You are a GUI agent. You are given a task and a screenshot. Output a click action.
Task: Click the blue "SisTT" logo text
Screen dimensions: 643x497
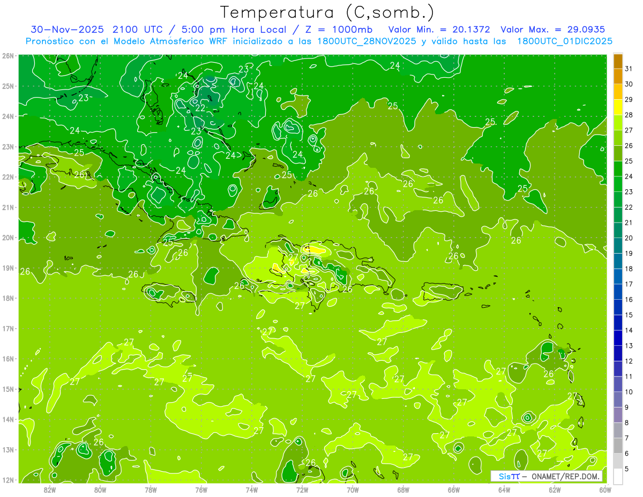pos(509,476)
